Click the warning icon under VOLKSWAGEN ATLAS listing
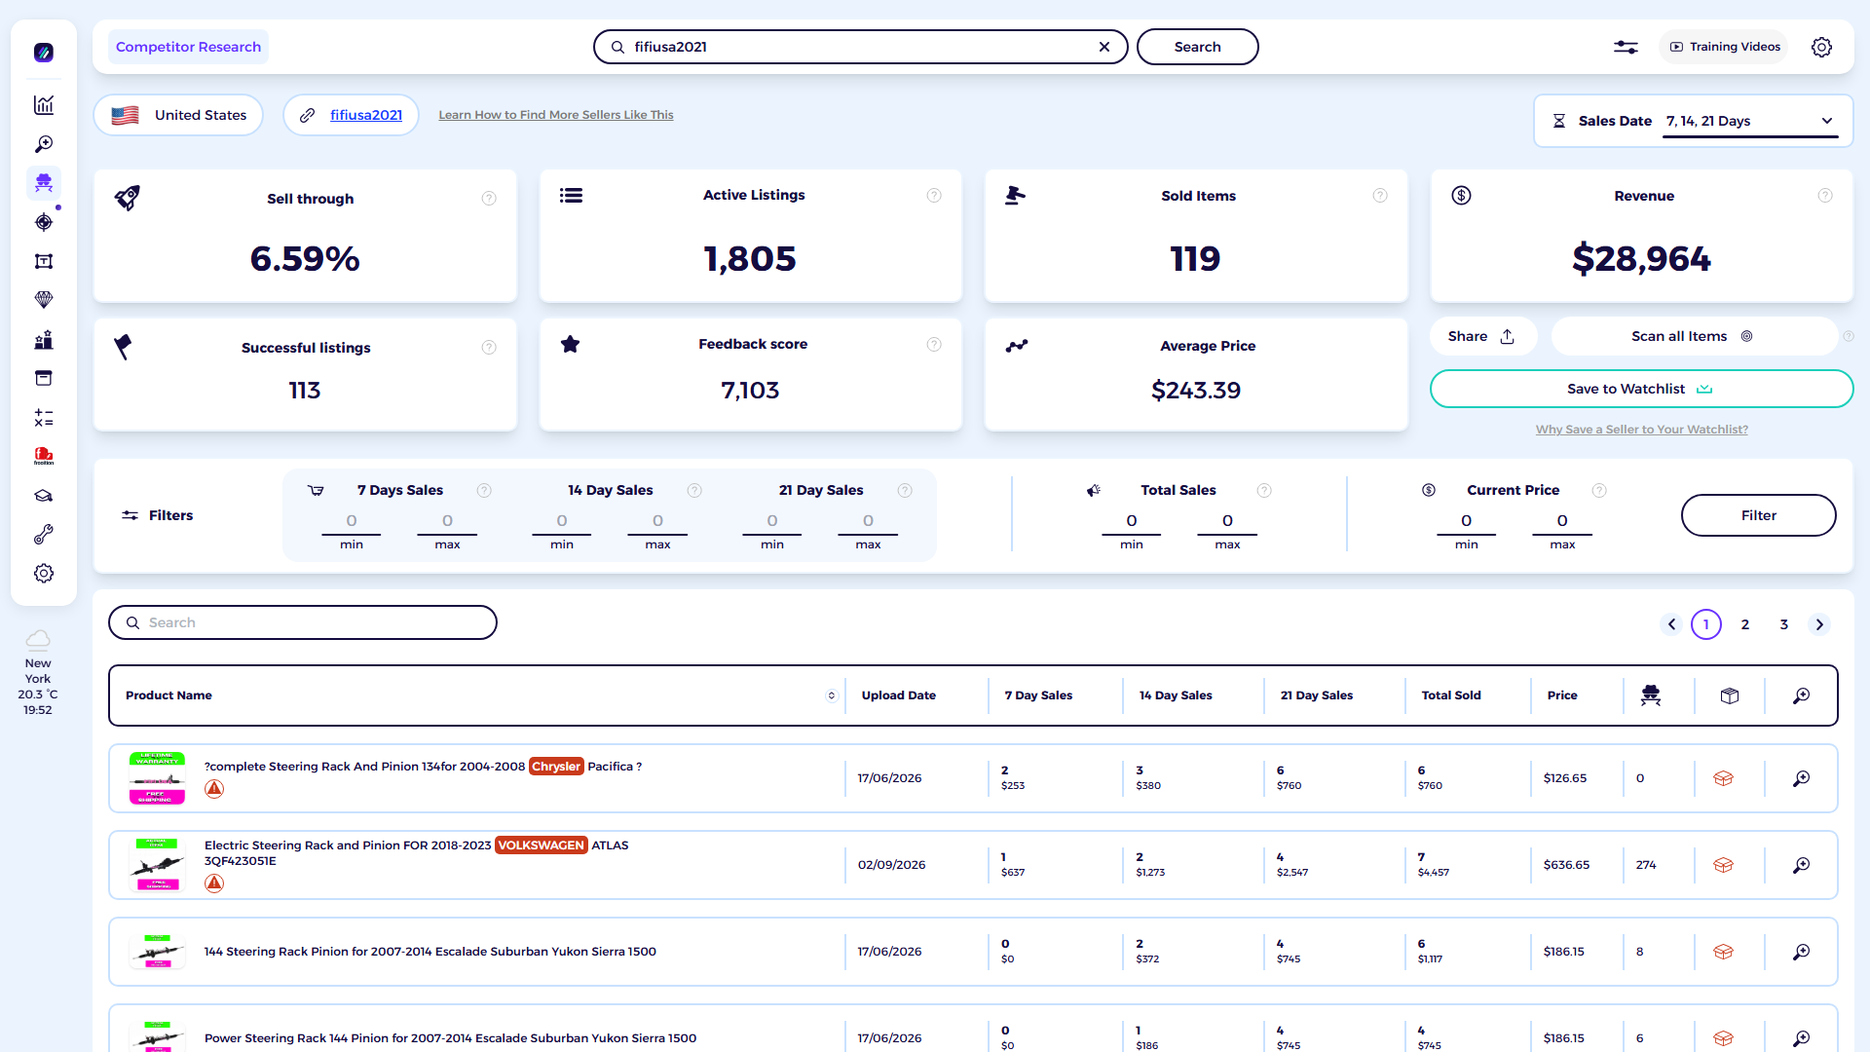The height and width of the screenshot is (1052, 1870). click(214, 883)
